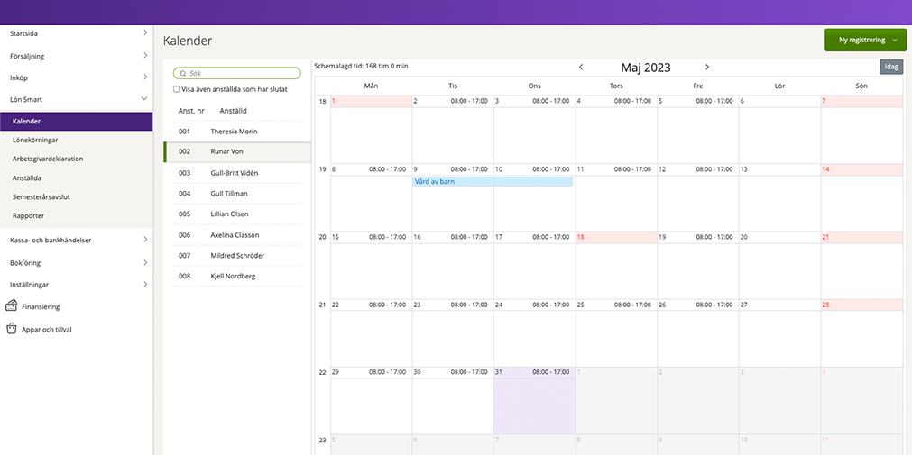Select employee 006 Axelina Classon
Image resolution: width=912 pixels, height=455 pixels.
click(x=237, y=235)
